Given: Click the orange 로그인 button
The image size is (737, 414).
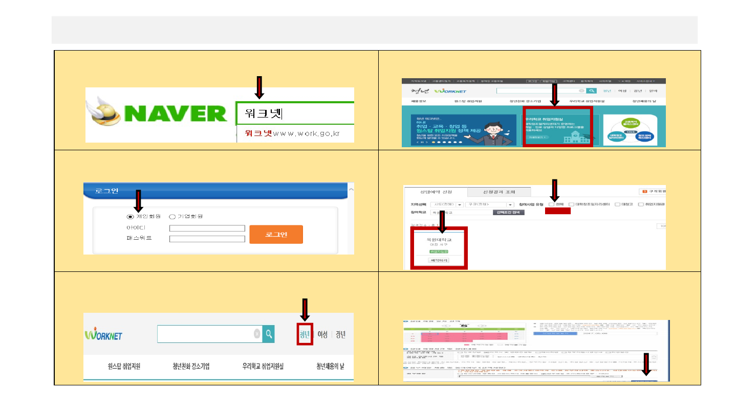Looking at the screenshot, I should (276, 234).
